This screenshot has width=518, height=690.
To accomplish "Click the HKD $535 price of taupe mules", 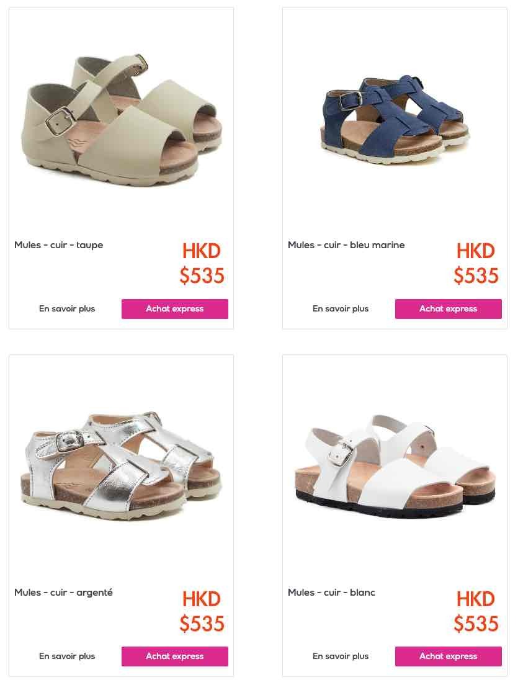I will click(202, 263).
